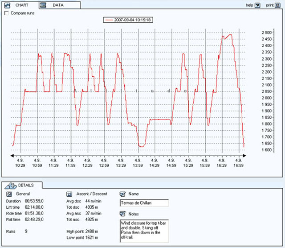Click the Ascent / Descent section icon
The image size is (285, 248).
pyautogui.click(x=69, y=194)
